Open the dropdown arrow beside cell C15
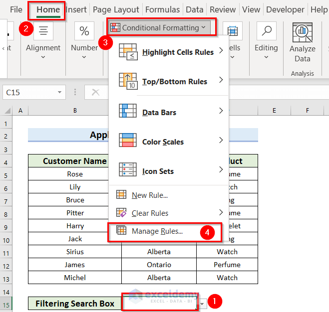This screenshot has height=312, width=329. [x=202, y=304]
